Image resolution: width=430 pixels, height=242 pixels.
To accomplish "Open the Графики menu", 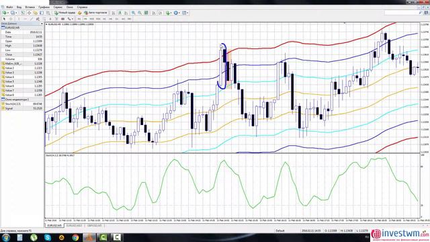I will [x=44, y=7].
